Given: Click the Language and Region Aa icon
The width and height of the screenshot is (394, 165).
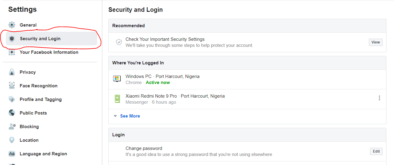Looking at the screenshot, I should [x=12, y=154].
